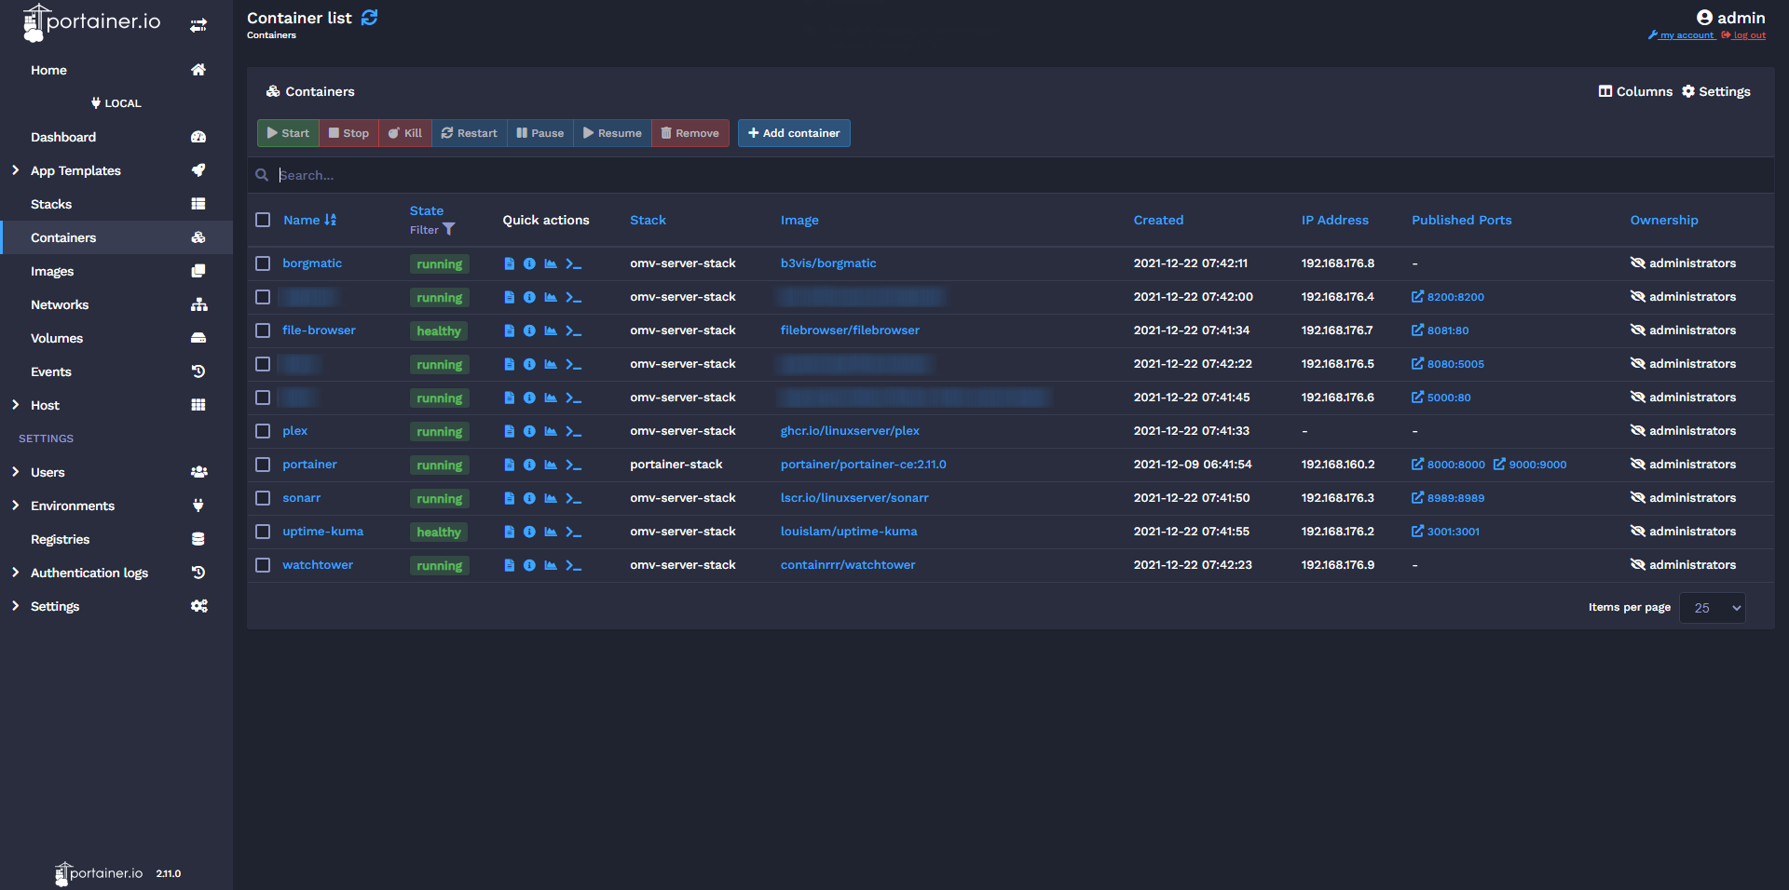Click the State filter funnel icon

[x=448, y=229]
